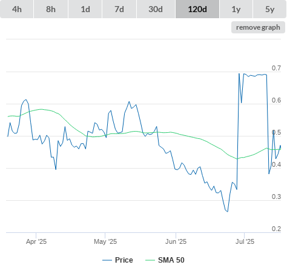
Task: Click the Jun '25 axis label
Action: (x=176, y=241)
